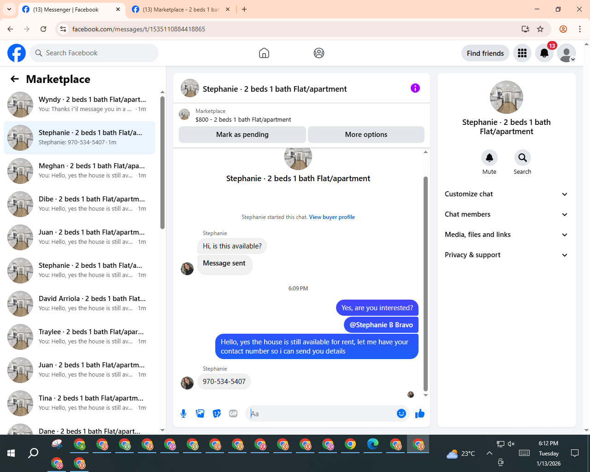This screenshot has width=590, height=472.
Task: Show hidden system tray icons chevron
Action: coord(489,453)
